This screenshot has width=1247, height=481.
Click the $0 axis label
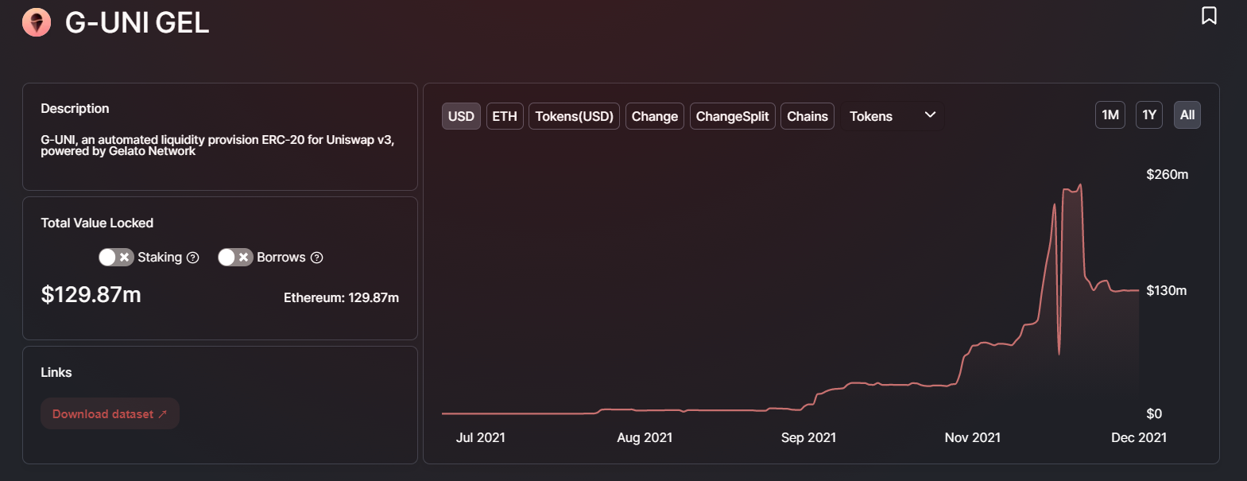tap(1154, 413)
